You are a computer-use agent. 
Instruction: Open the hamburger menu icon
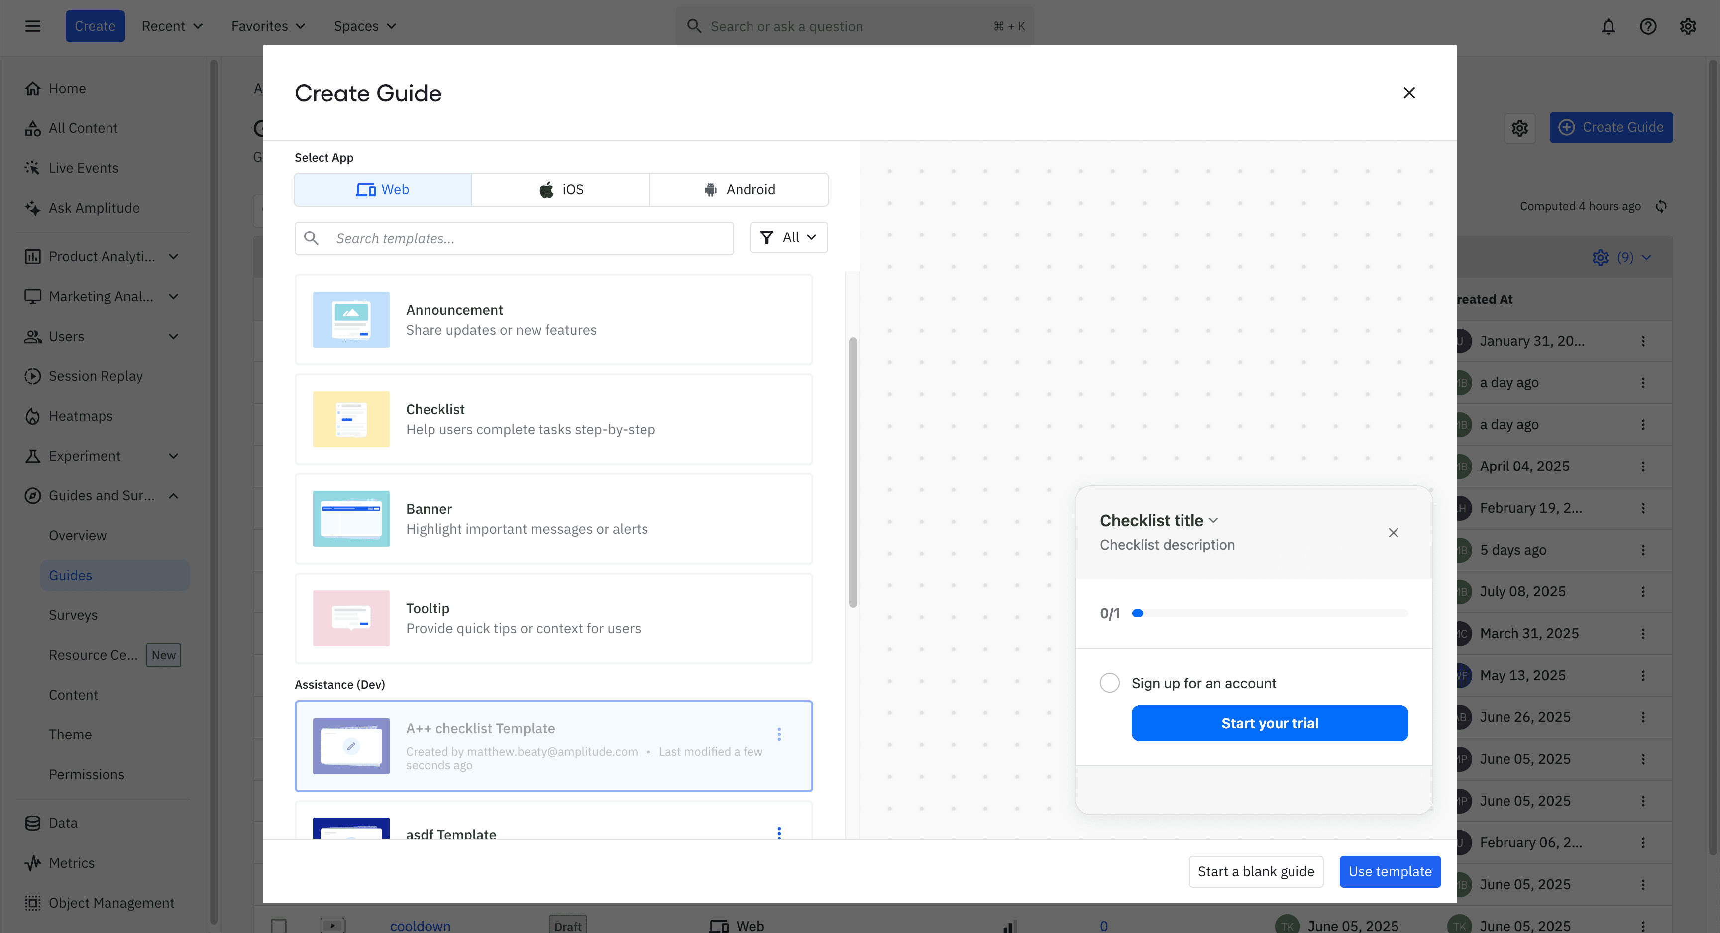coord(33,27)
